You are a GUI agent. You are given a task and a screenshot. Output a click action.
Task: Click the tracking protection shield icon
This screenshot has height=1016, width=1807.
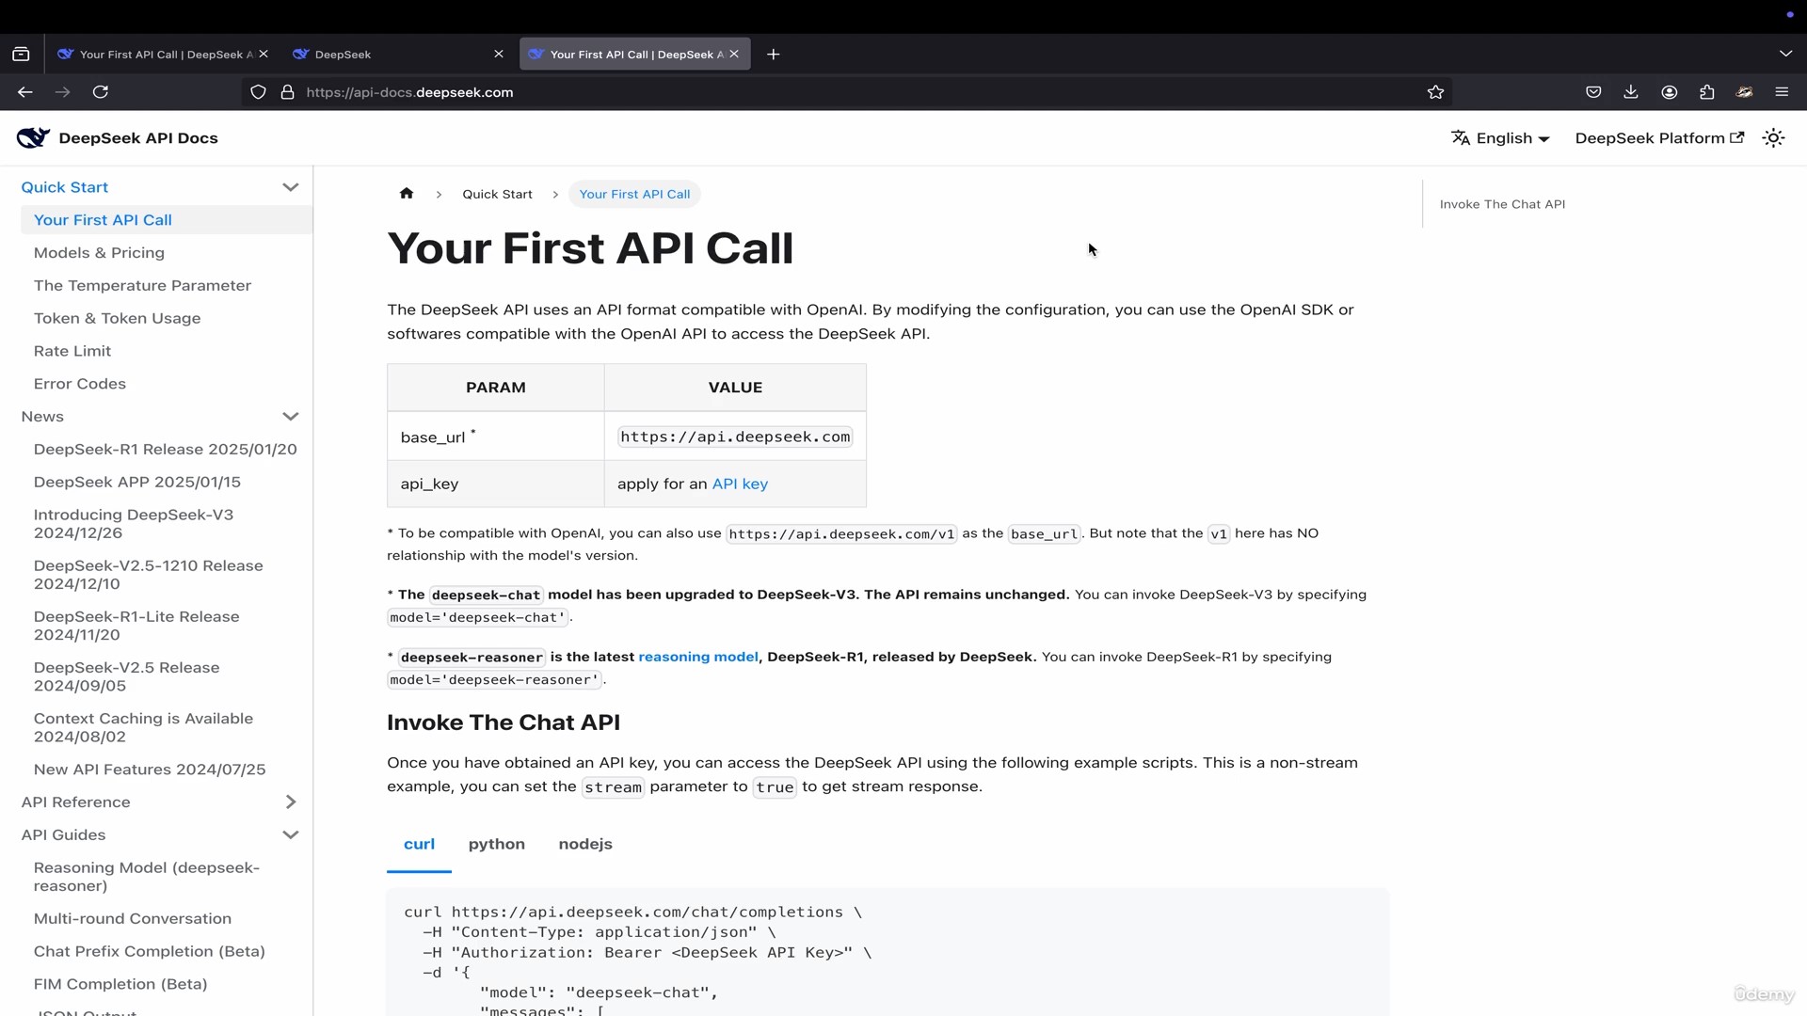[x=259, y=92]
